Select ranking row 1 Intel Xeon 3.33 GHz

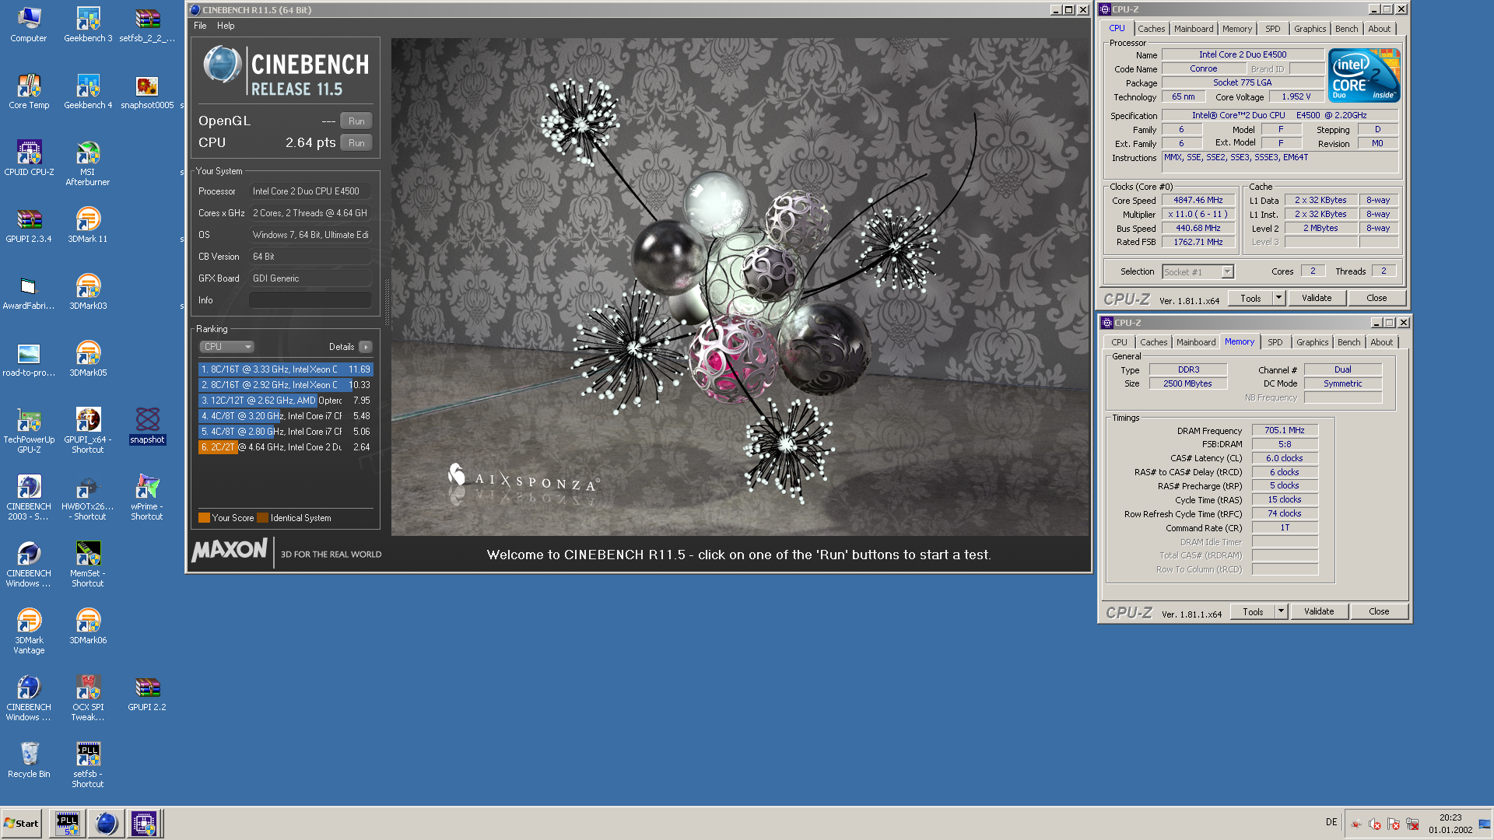click(x=286, y=369)
